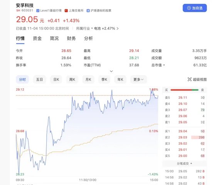
Task: Click the 总市值 value 61.33亿
Action: tap(200, 65)
